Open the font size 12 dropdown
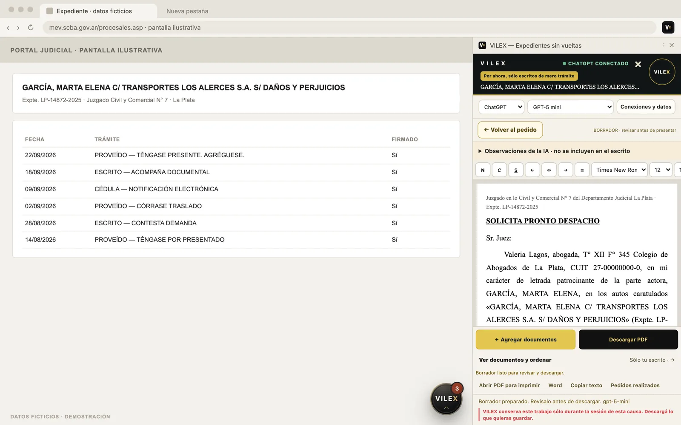The image size is (681, 425). [x=661, y=170]
